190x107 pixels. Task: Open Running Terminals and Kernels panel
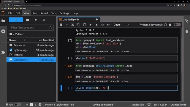(3, 32)
